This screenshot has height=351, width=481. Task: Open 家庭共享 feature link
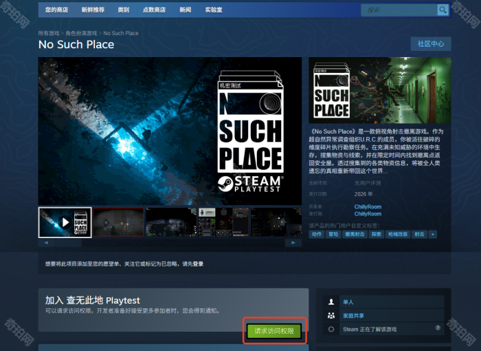pyautogui.click(x=353, y=316)
